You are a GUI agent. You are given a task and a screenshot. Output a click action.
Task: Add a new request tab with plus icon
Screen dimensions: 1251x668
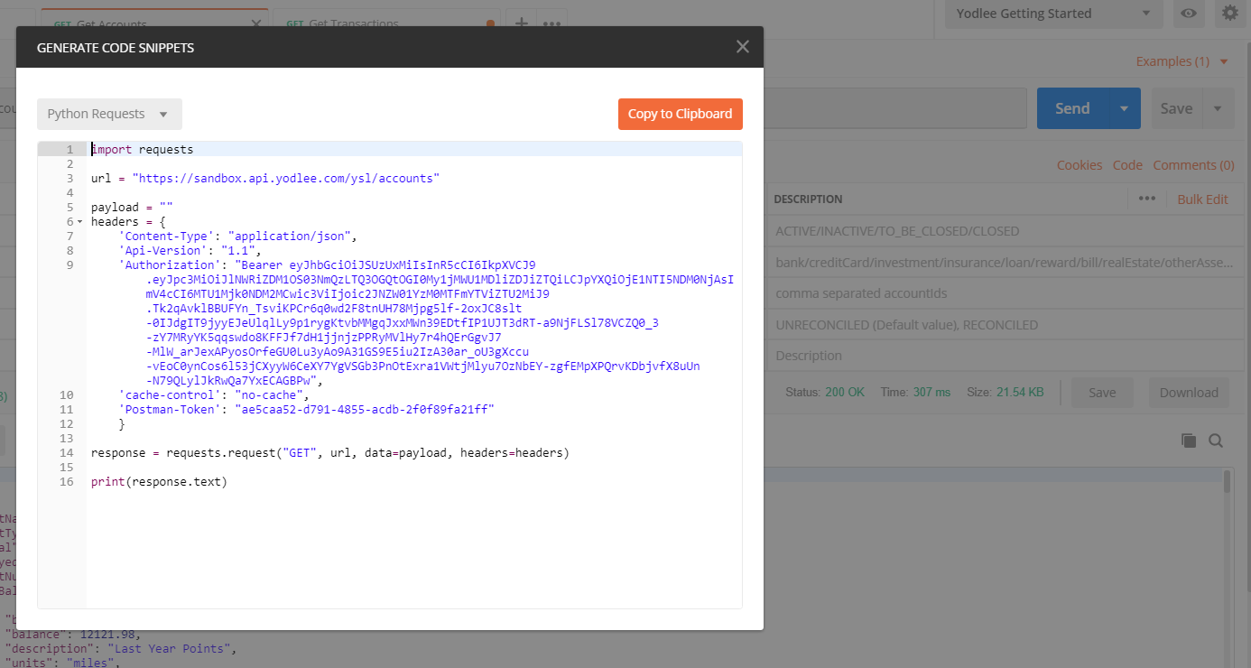(521, 23)
